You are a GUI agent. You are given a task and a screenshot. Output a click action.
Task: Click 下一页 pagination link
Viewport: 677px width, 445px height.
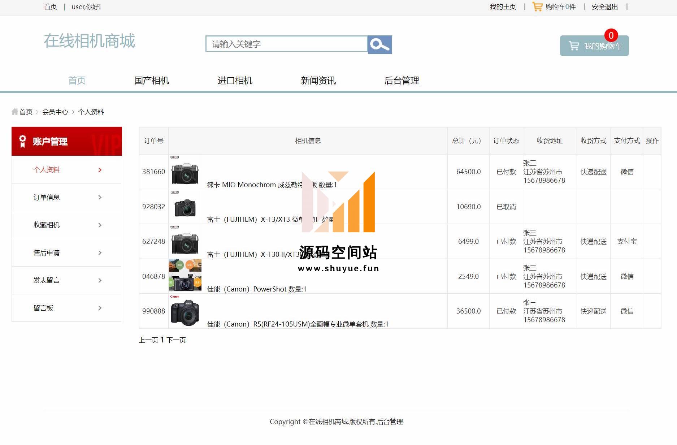pyautogui.click(x=176, y=340)
